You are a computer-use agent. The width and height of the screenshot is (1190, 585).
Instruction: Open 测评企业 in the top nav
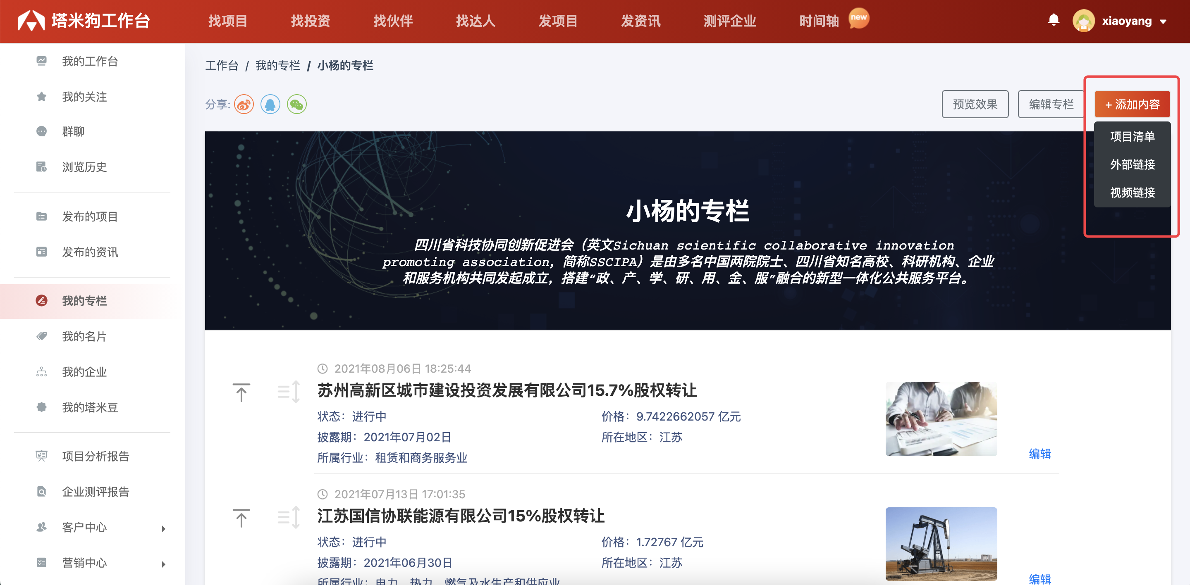coord(730,21)
